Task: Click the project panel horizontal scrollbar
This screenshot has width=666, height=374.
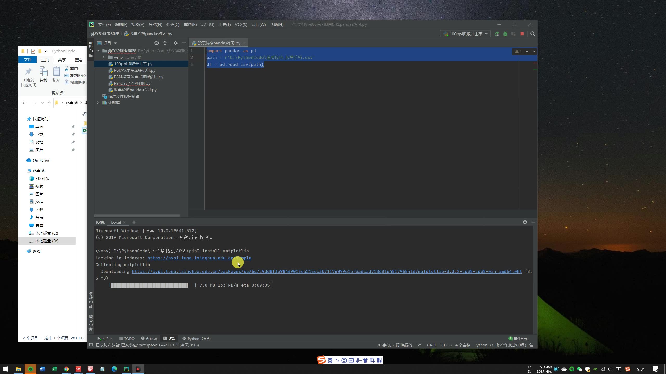Action: 137,216
